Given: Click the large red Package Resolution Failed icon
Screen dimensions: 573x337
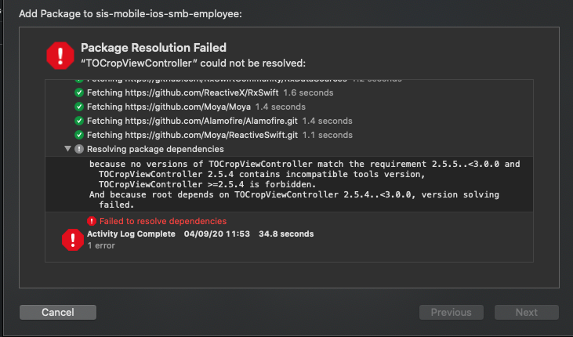Looking at the screenshot, I should point(60,56).
